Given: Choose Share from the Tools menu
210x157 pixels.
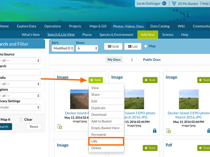Looking at the screenshot, I should 106,95.
